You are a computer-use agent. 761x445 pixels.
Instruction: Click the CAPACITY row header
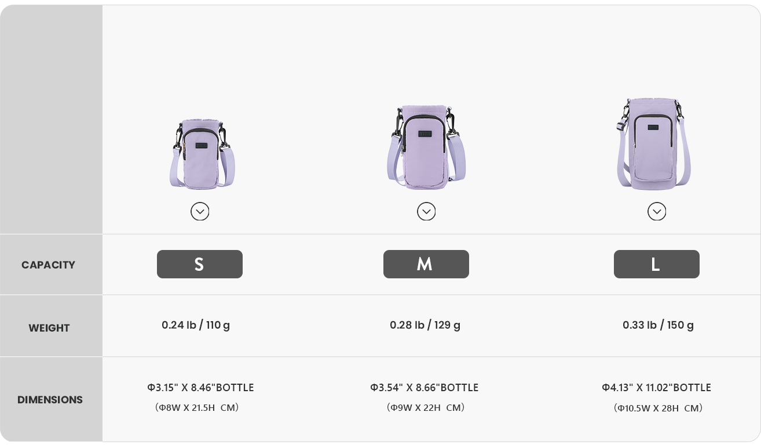point(49,265)
